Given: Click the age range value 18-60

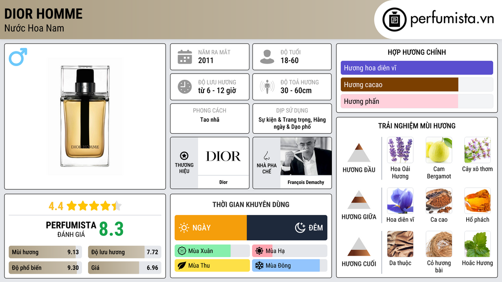Looking at the screenshot, I should click(289, 60).
